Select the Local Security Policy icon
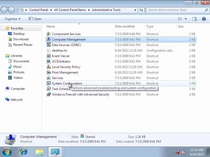This screenshot has width=210, height=157. tap(49, 67)
